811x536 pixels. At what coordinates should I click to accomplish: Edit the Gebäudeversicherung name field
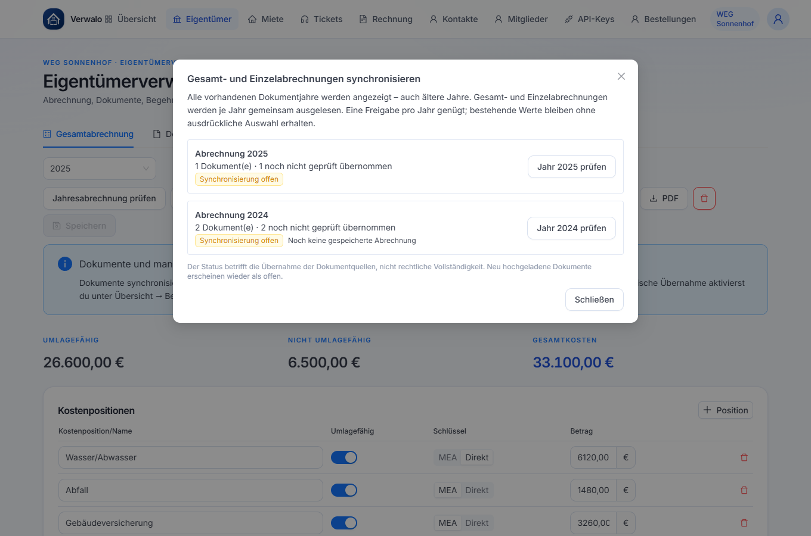tap(191, 523)
